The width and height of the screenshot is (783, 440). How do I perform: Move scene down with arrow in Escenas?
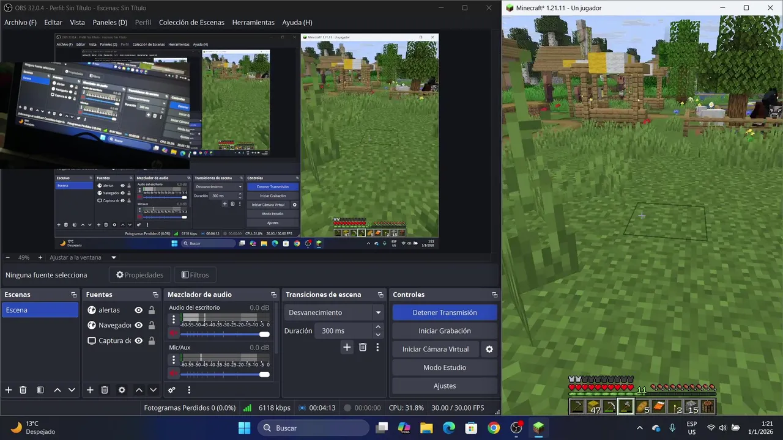pyautogui.click(x=72, y=390)
